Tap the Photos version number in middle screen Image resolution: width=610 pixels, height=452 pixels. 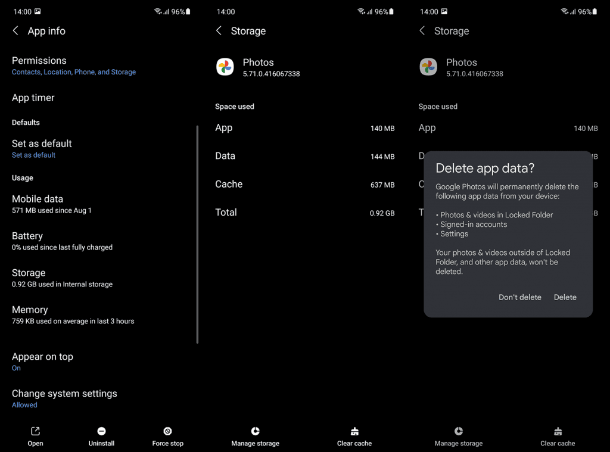pyautogui.click(x=271, y=74)
